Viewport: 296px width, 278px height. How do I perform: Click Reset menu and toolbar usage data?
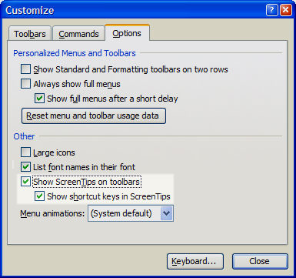(94, 116)
